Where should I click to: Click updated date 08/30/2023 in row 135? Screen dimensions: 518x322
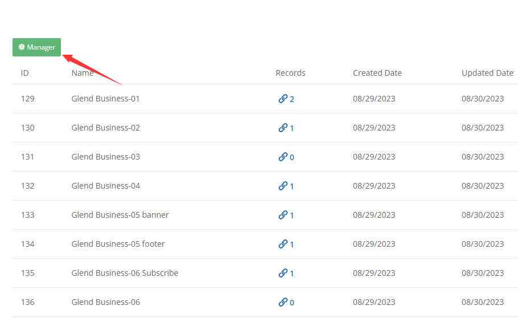483,273
